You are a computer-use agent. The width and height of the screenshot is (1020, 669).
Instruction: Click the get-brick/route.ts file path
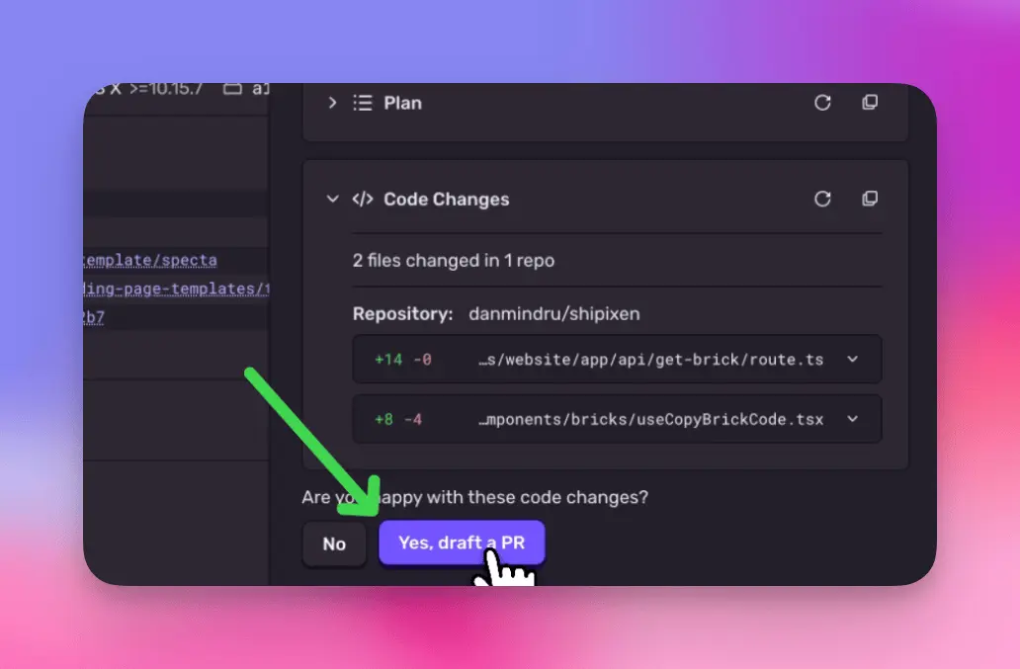651,360
